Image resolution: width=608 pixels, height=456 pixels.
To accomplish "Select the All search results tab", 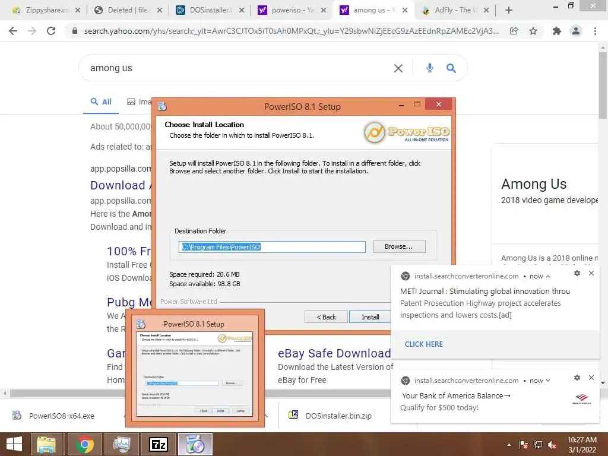I will coord(101,102).
